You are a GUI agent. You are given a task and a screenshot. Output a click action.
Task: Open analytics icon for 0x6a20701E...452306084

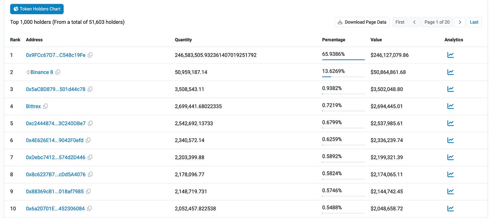pos(450,209)
